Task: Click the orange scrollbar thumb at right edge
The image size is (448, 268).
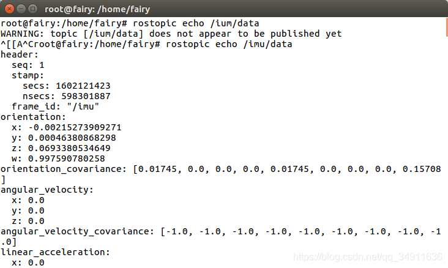Action: [x=447, y=27]
